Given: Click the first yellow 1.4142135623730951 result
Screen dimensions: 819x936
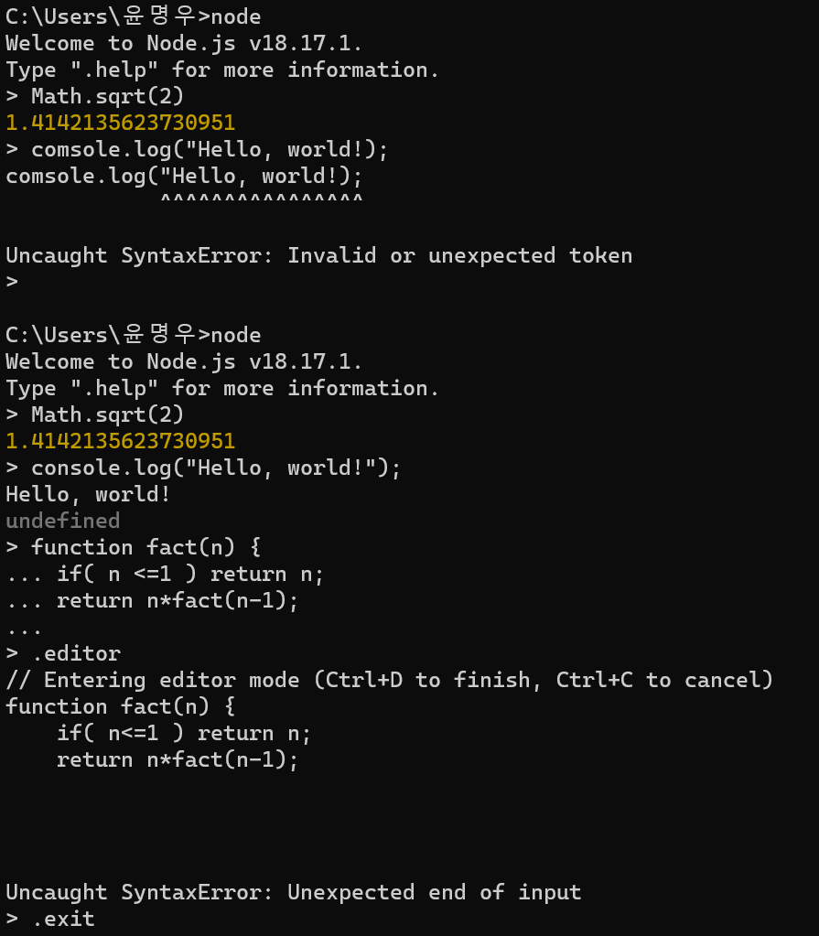Looking at the screenshot, I should [121, 123].
